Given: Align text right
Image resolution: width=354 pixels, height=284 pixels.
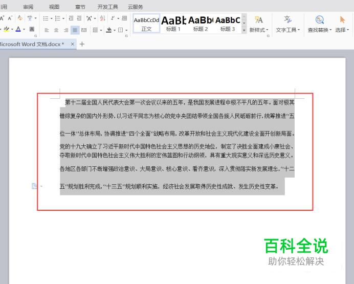Looking at the screenshot, I should click(65, 30).
